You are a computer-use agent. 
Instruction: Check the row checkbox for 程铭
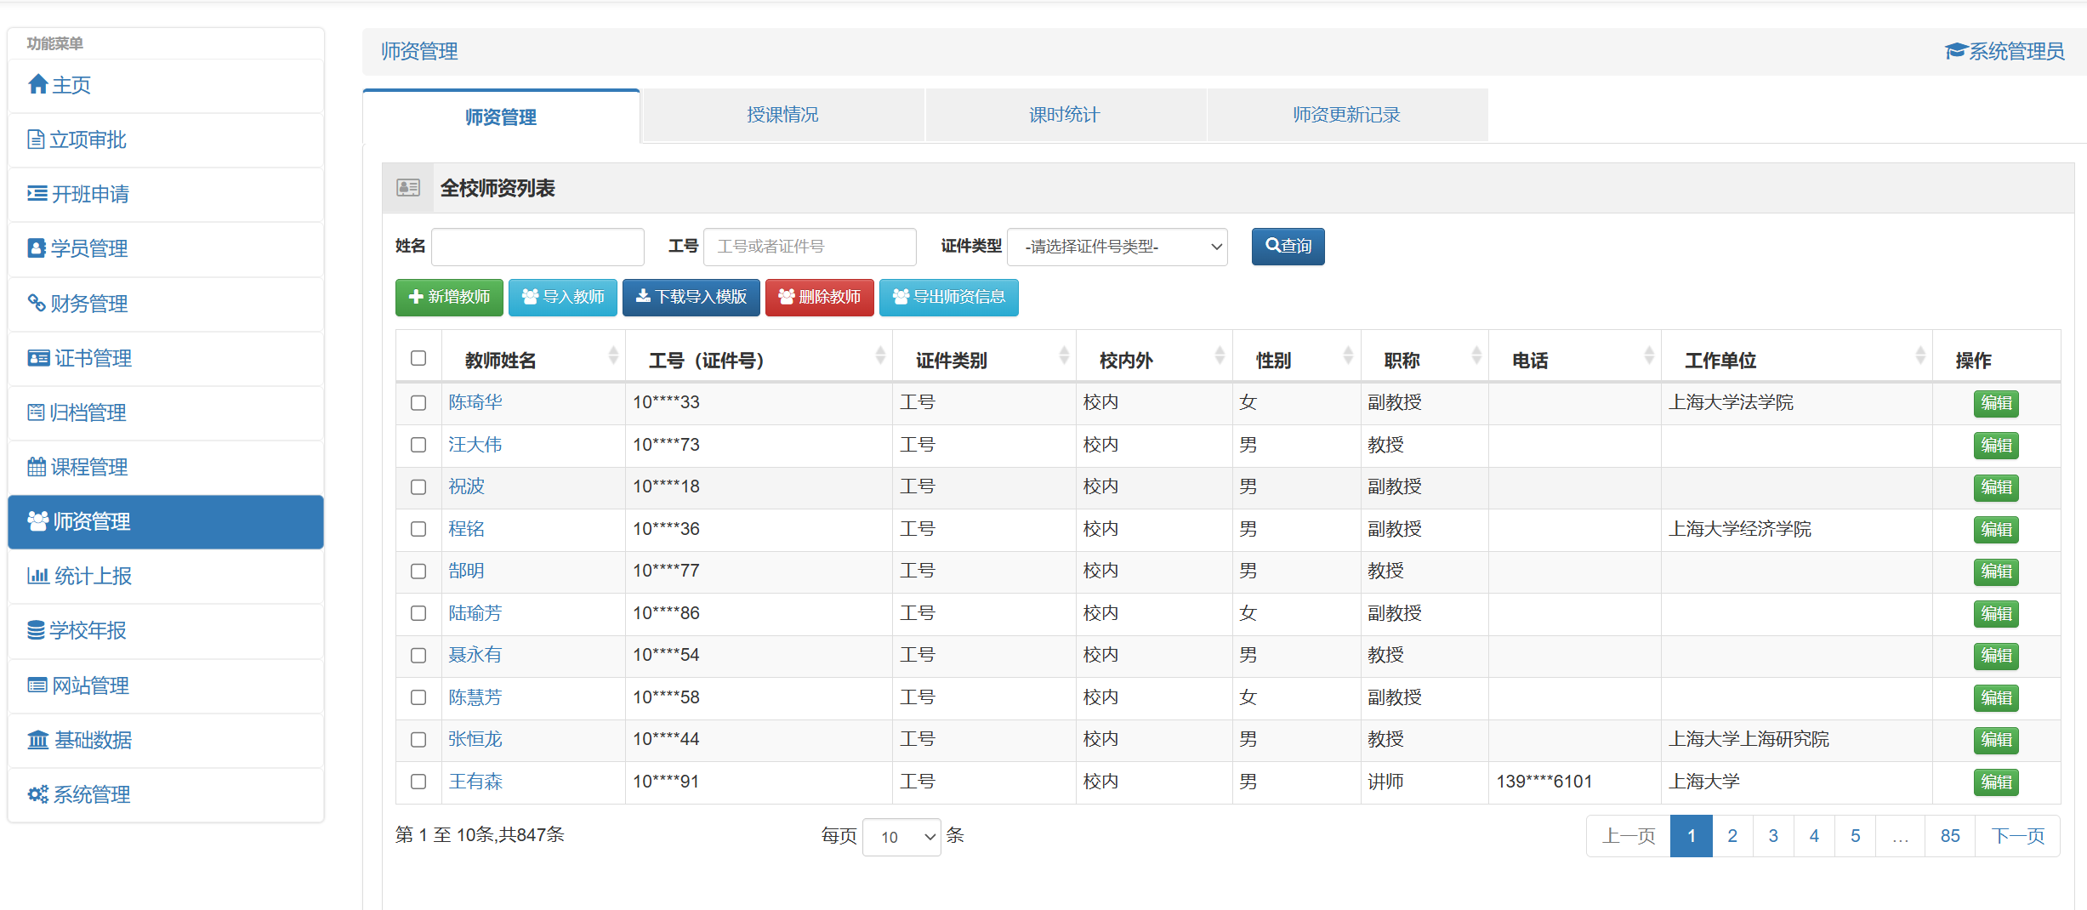point(418,529)
